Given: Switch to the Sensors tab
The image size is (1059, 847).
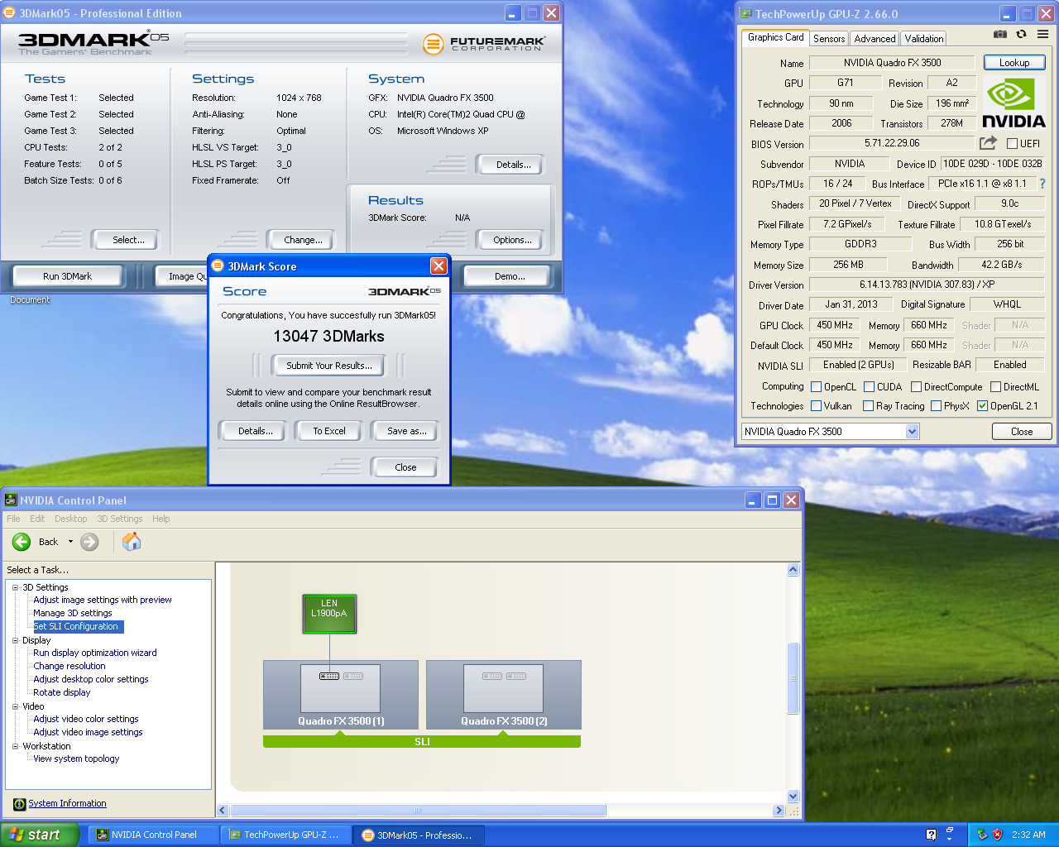Looking at the screenshot, I should pos(829,39).
